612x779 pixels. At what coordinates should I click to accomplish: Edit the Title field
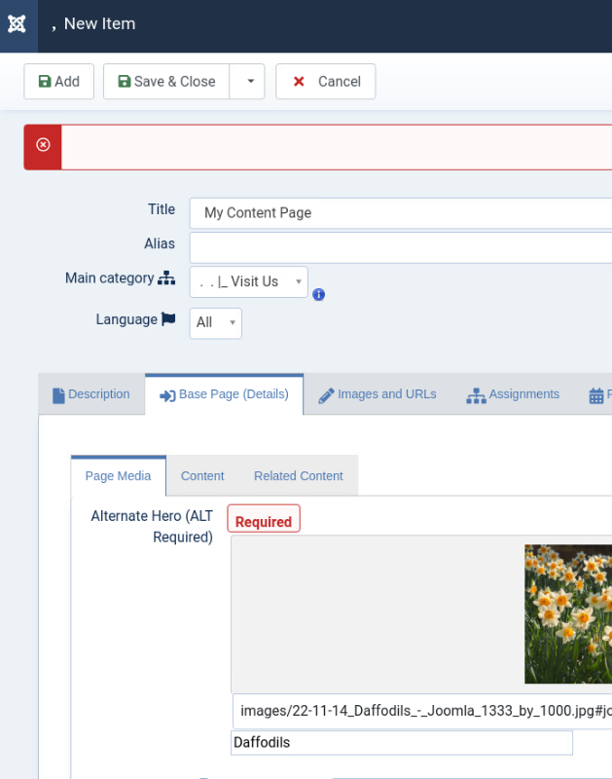(x=401, y=213)
